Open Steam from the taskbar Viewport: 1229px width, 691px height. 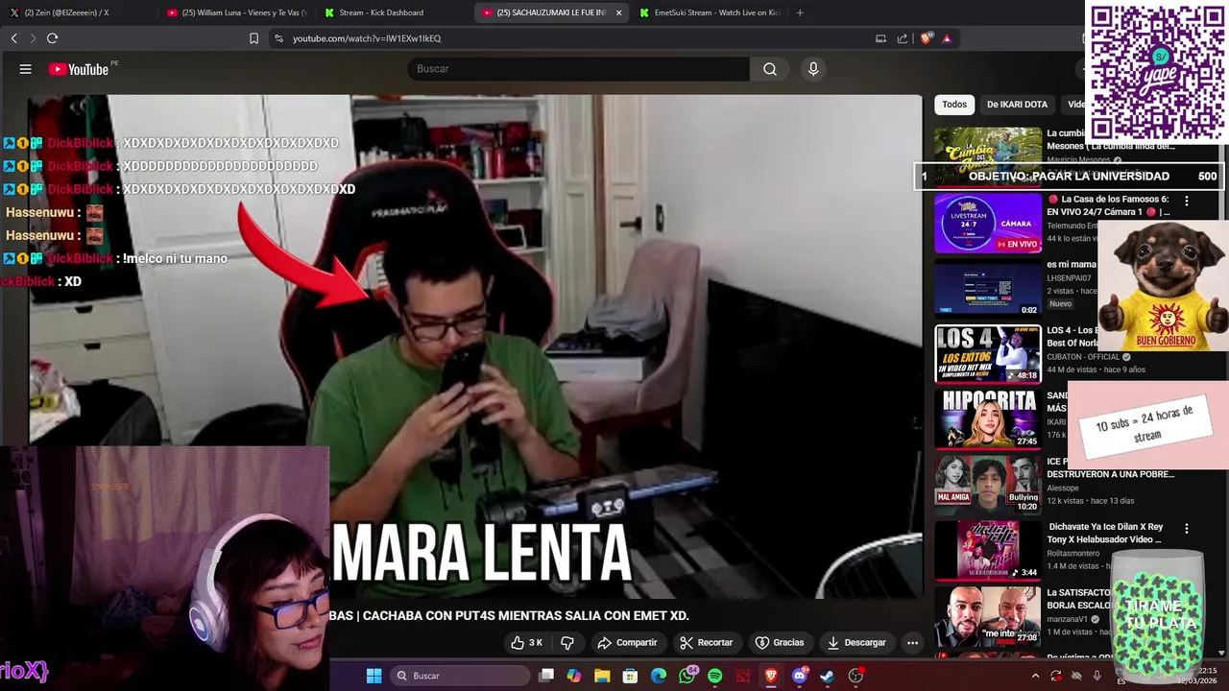pyautogui.click(x=827, y=676)
